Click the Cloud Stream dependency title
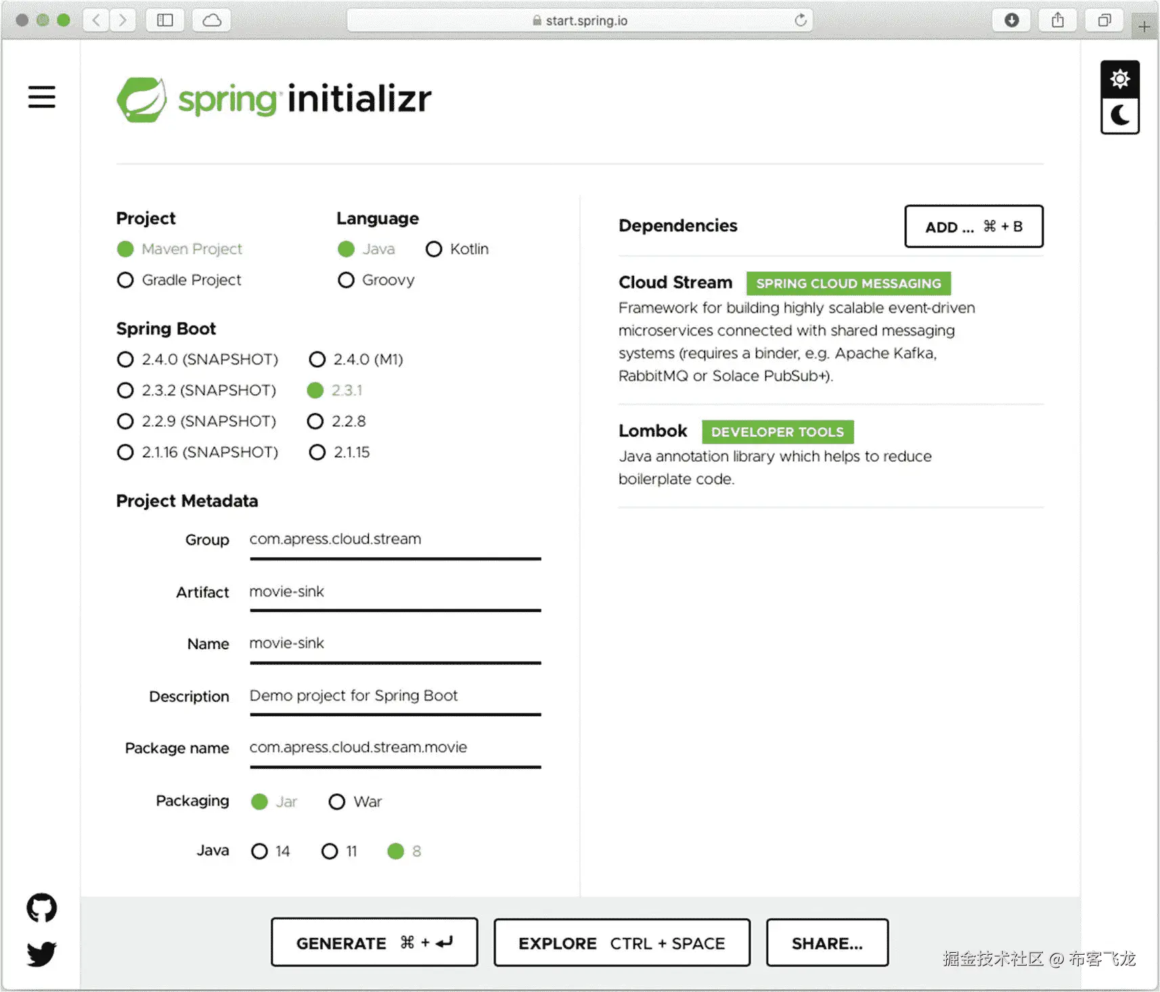Viewport: 1160px width, 992px height. (675, 283)
